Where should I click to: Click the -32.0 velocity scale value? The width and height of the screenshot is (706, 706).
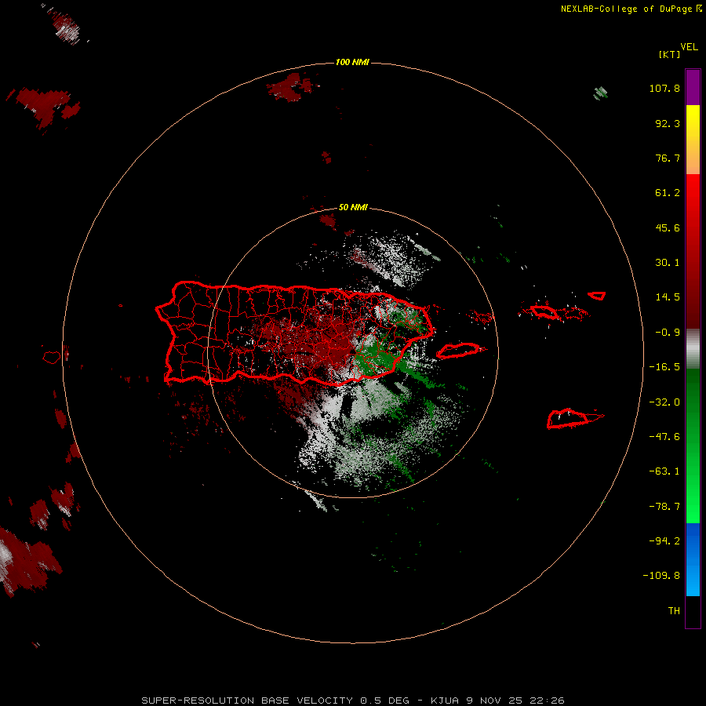pos(664,402)
